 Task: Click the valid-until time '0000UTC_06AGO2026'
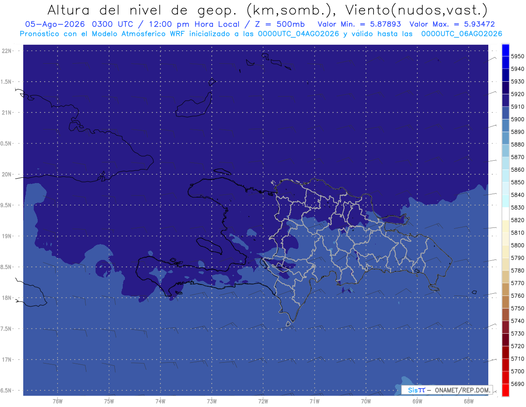(x=461, y=33)
